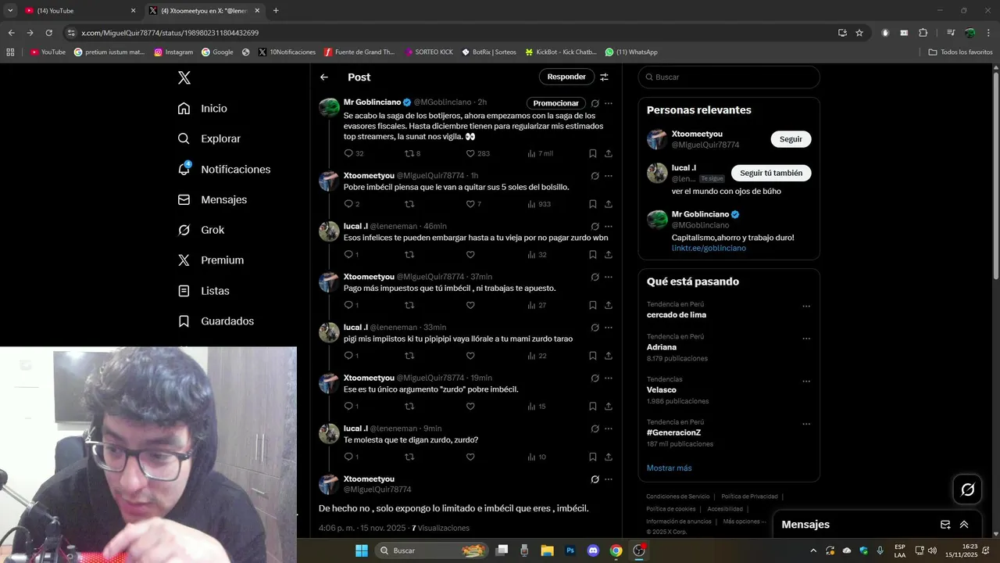Open 'Condiciones de Servicio' footer link

(x=678, y=497)
